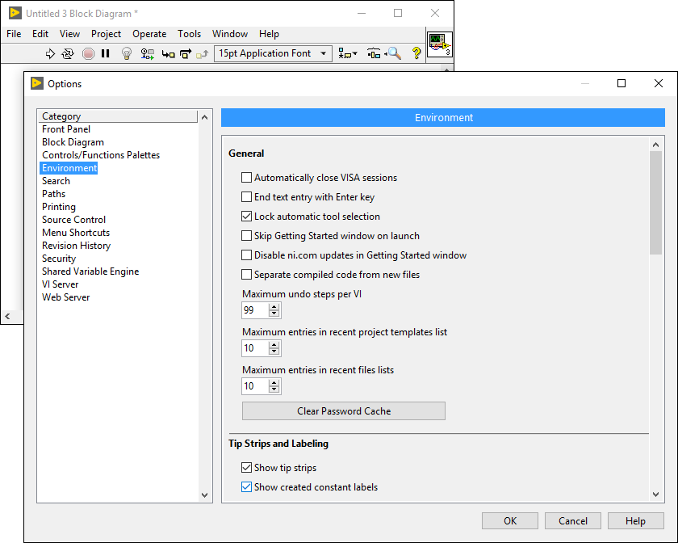Click the Retain Wire Values icon
The height and width of the screenshot is (543, 678).
pyautogui.click(x=148, y=53)
